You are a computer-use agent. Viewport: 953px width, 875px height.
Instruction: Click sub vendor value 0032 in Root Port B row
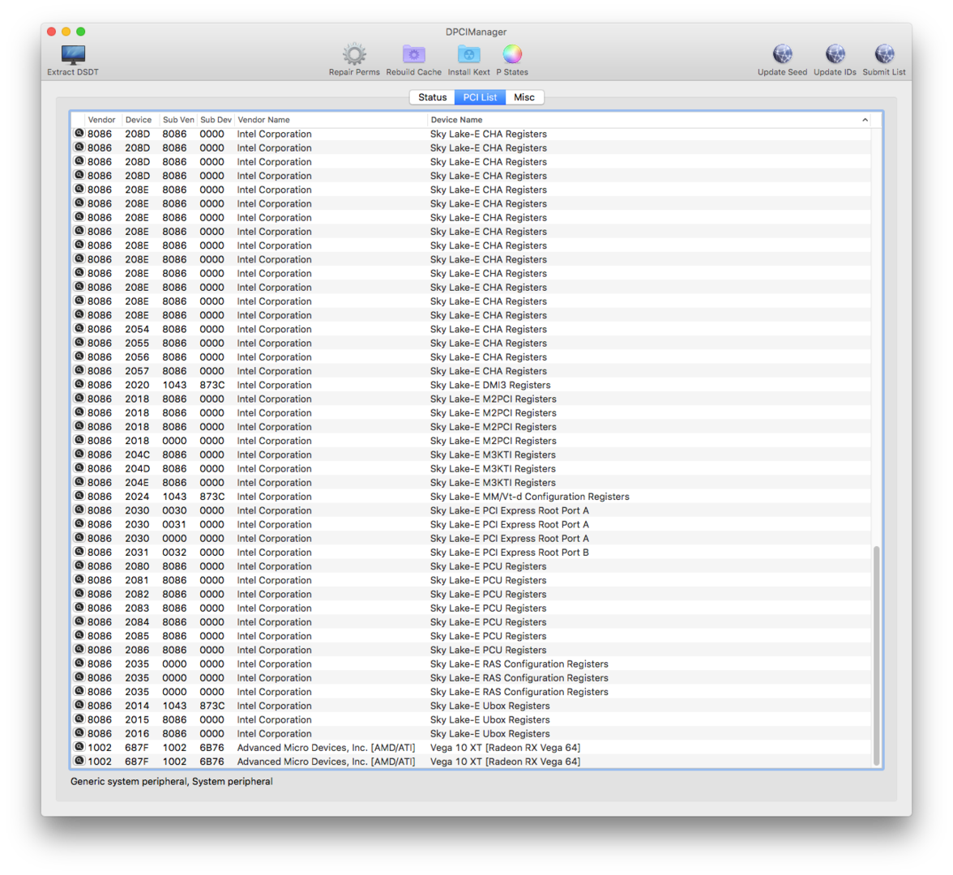174,553
